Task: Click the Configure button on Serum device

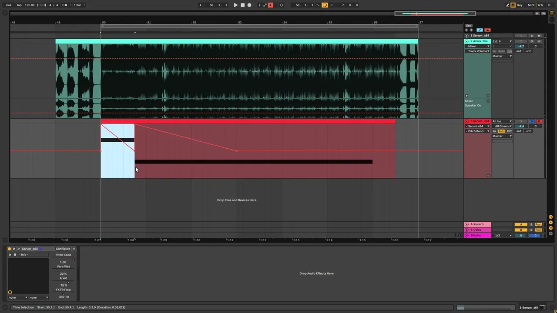Action: 63,249
